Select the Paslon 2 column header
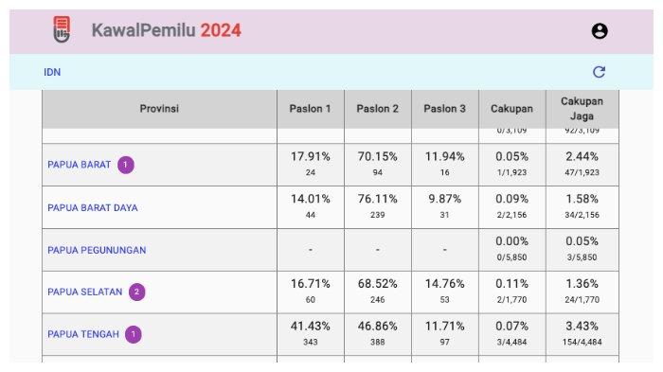This screenshot has height=372, width=663. pos(378,109)
